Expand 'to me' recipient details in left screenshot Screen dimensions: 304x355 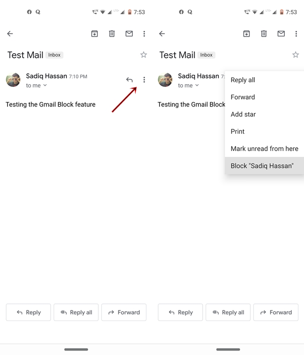point(36,85)
